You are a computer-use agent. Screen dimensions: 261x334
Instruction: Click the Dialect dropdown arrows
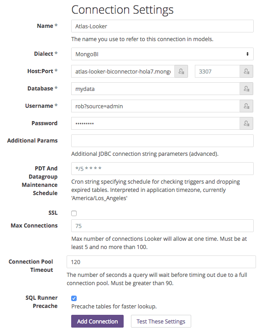[x=247, y=54]
